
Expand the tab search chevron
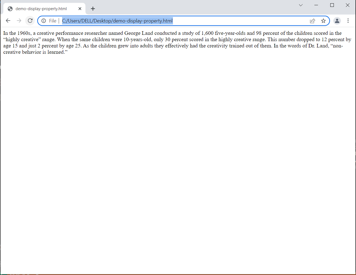coord(301,5)
